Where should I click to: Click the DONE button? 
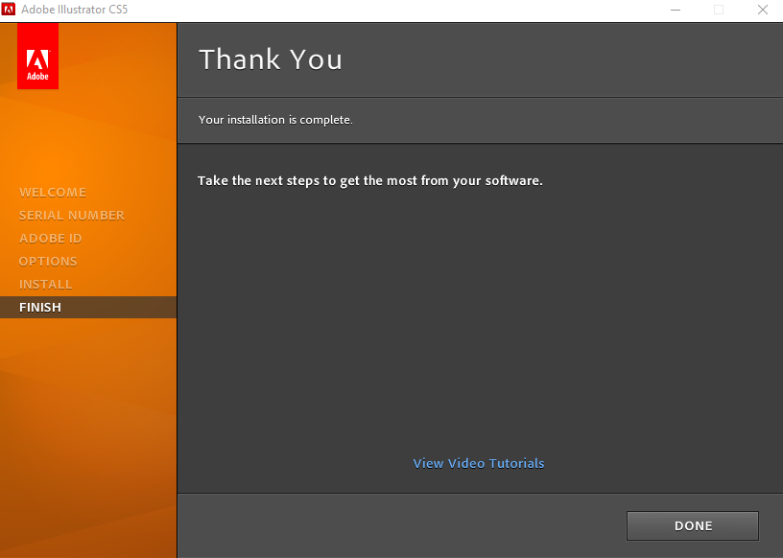tap(693, 525)
